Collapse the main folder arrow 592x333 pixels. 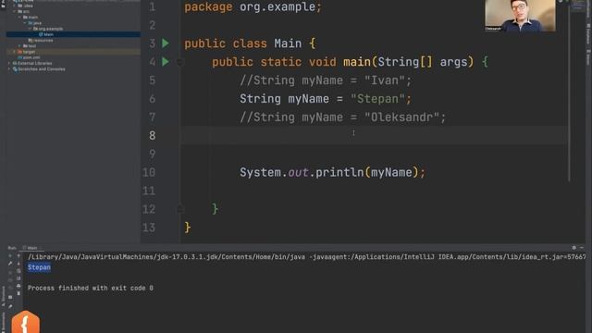point(19,17)
